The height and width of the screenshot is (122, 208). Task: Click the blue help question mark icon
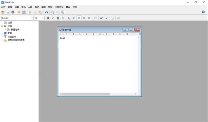203,12
